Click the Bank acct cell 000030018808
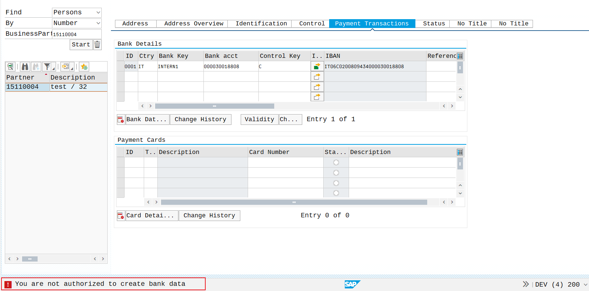Screen dimensions: 589x291 (x=231, y=67)
